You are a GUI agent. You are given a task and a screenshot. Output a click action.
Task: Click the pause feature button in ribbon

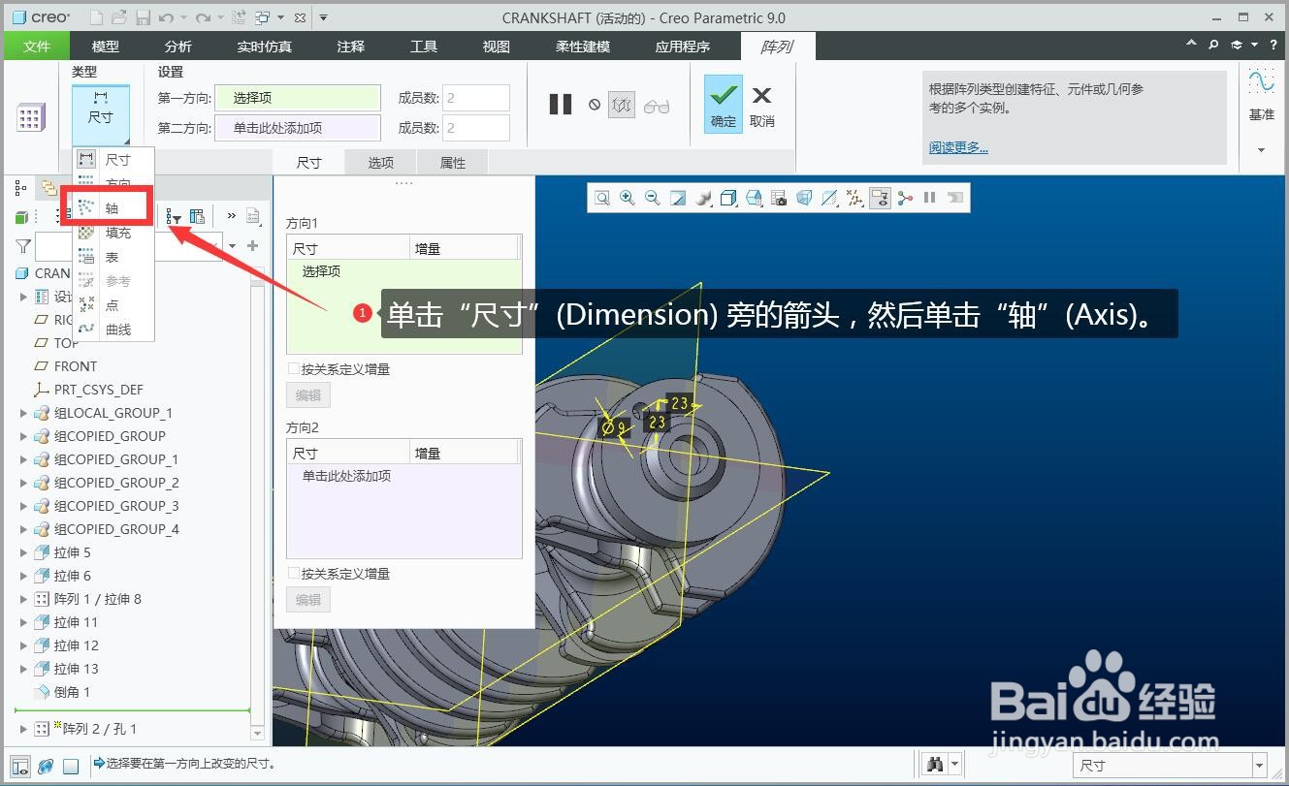561,105
